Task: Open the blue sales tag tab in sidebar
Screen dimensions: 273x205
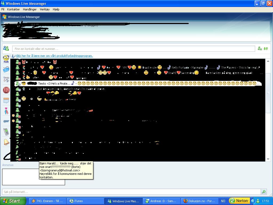Action: pyautogui.click(x=6, y=70)
